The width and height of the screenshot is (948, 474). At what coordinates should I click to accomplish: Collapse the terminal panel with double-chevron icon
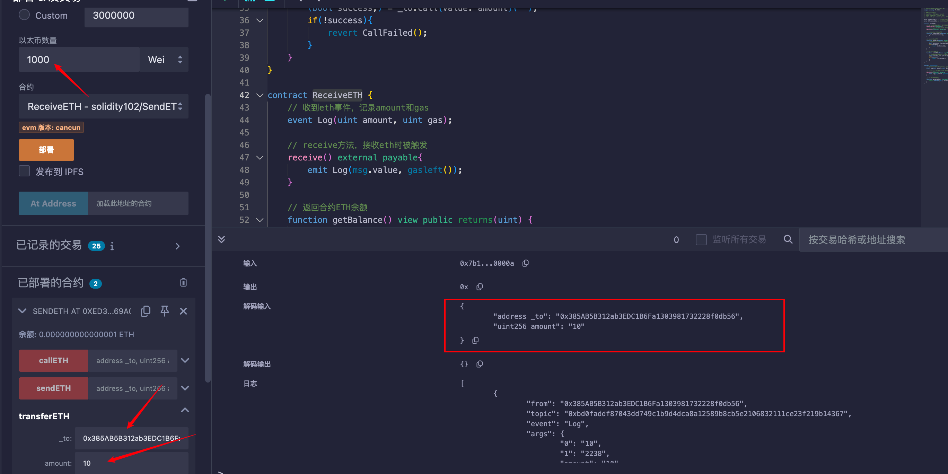pos(221,239)
